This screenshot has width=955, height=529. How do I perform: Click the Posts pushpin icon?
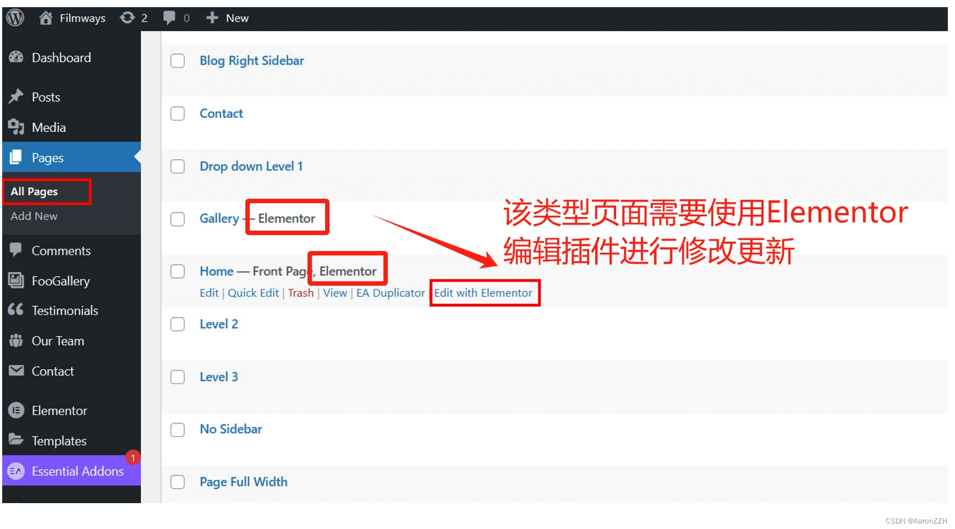click(16, 97)
